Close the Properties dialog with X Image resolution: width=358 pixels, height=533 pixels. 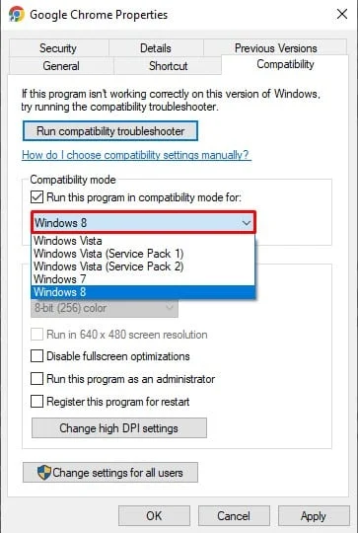coord(341,14)
